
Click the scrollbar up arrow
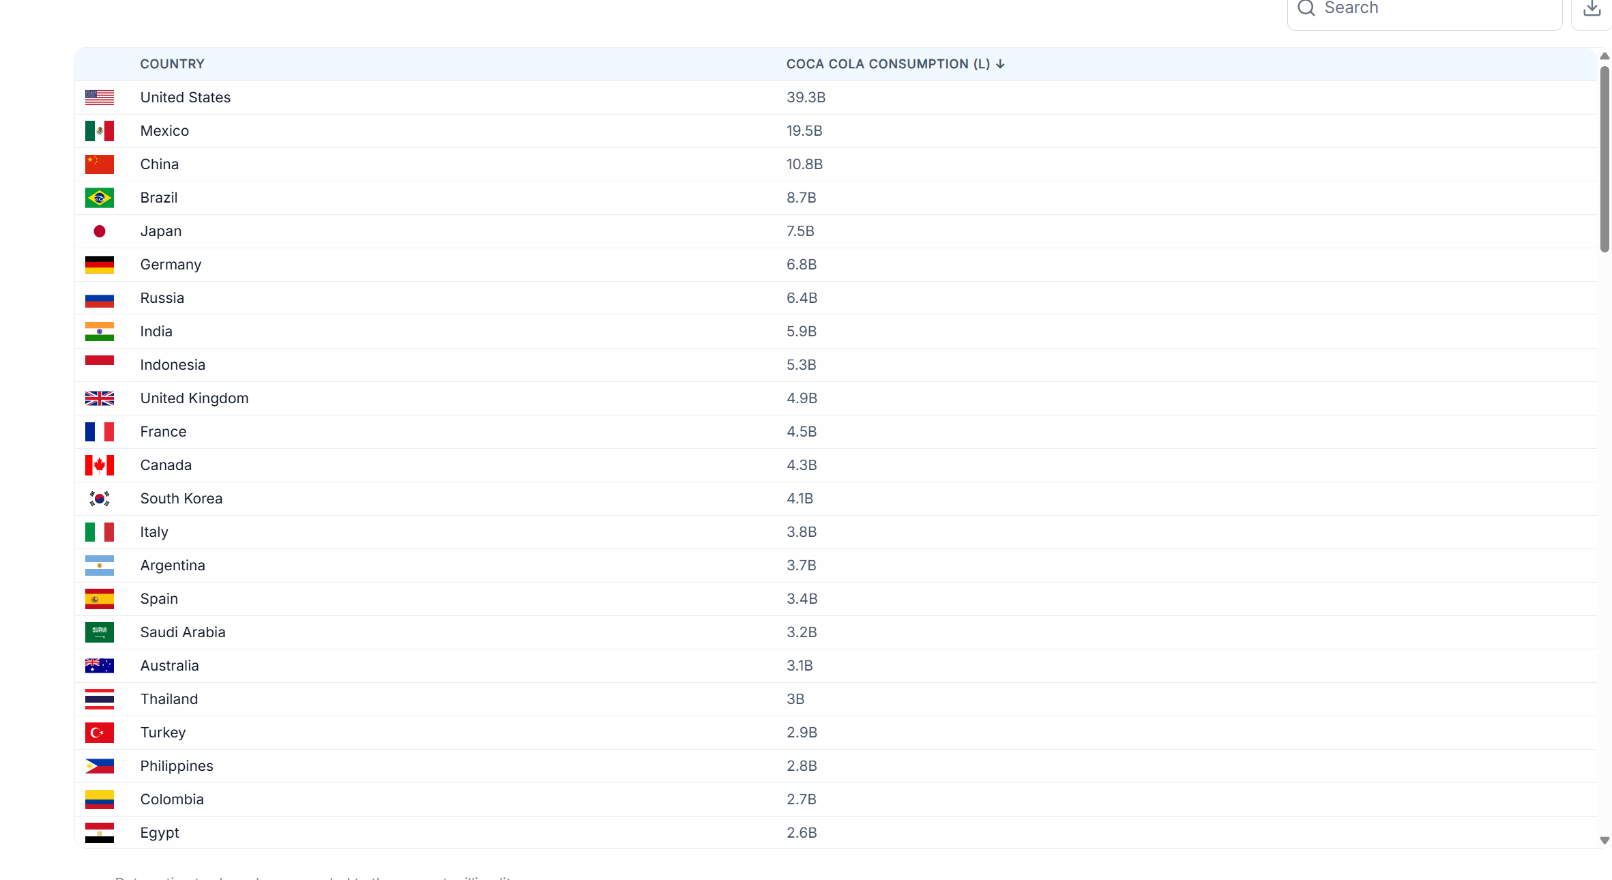(x=1604, y=57)
